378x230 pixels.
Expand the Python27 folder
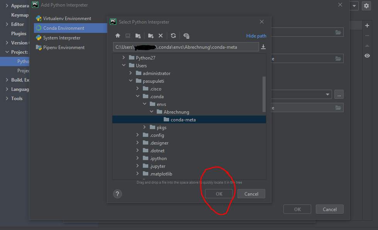(124, 58)
